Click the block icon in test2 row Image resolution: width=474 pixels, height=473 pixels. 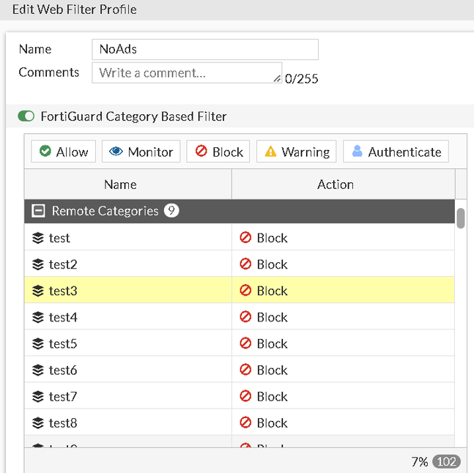pos(245,264)
